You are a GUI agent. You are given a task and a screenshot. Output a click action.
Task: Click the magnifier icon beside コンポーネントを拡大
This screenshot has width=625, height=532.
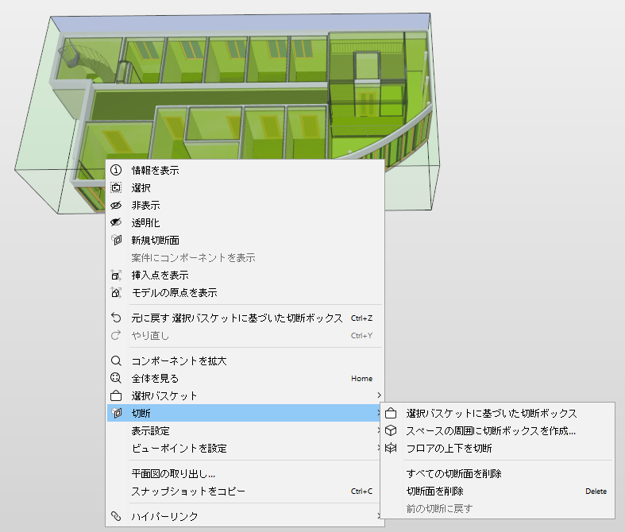(116, 361)
